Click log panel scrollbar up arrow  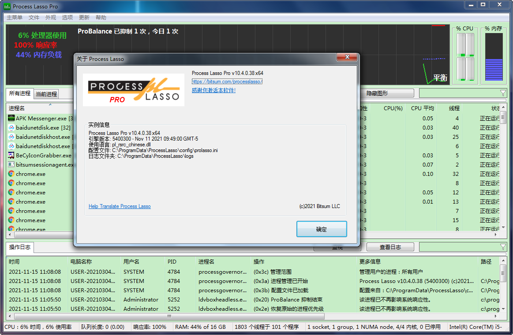click(x=503, y=261)
